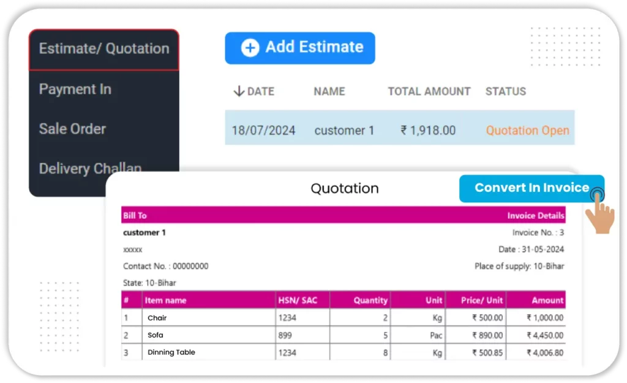Select the Sofa item row in quotation
This screenshot has width=627, height=383.
[156, 335]
